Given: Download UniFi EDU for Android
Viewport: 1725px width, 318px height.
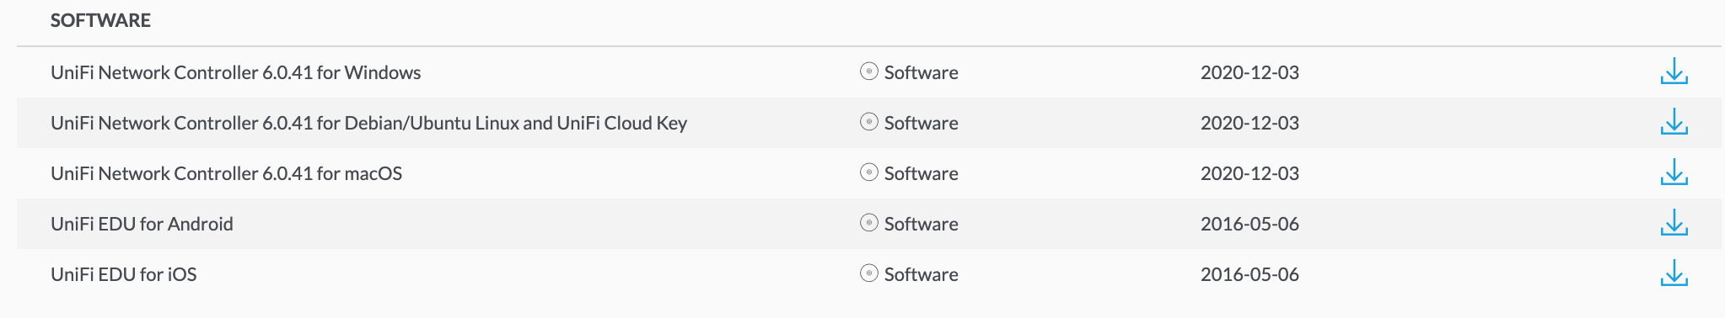Looking at the screenshot, I should (x=1674, y=224).
